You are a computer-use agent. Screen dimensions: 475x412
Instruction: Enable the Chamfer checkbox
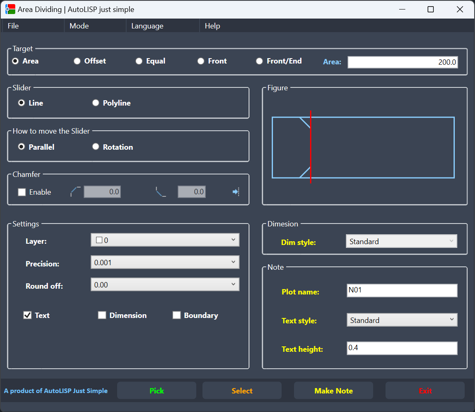[22, 192]
